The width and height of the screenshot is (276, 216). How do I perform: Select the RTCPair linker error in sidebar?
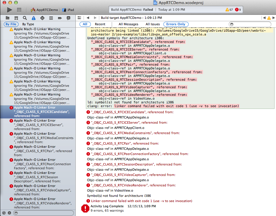[38, 151]
